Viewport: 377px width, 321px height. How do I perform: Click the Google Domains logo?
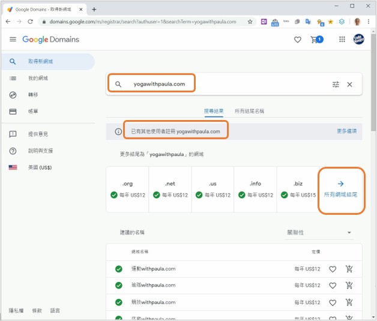(51, 40)
